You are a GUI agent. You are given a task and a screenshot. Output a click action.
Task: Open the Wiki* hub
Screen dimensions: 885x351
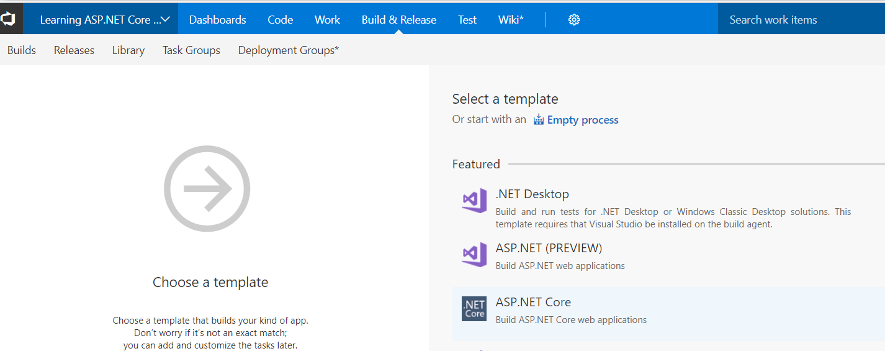click(511, 20)
